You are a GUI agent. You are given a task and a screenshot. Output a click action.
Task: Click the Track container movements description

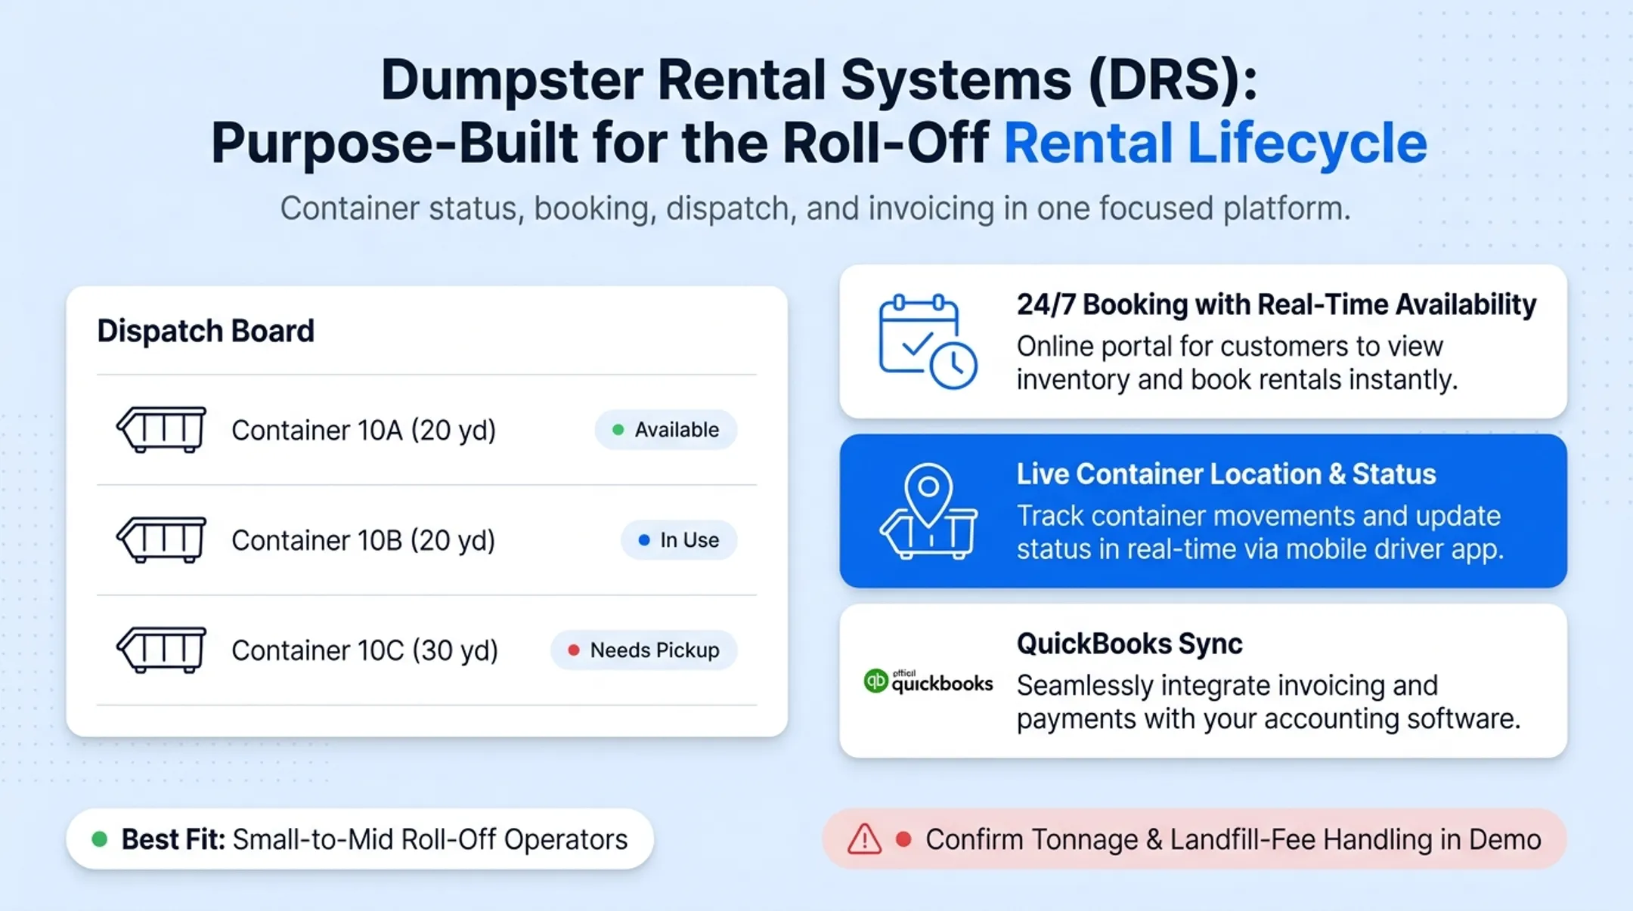tap(1260, 532)
